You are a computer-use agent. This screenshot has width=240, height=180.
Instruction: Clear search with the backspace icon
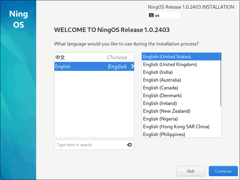point(129,145)
